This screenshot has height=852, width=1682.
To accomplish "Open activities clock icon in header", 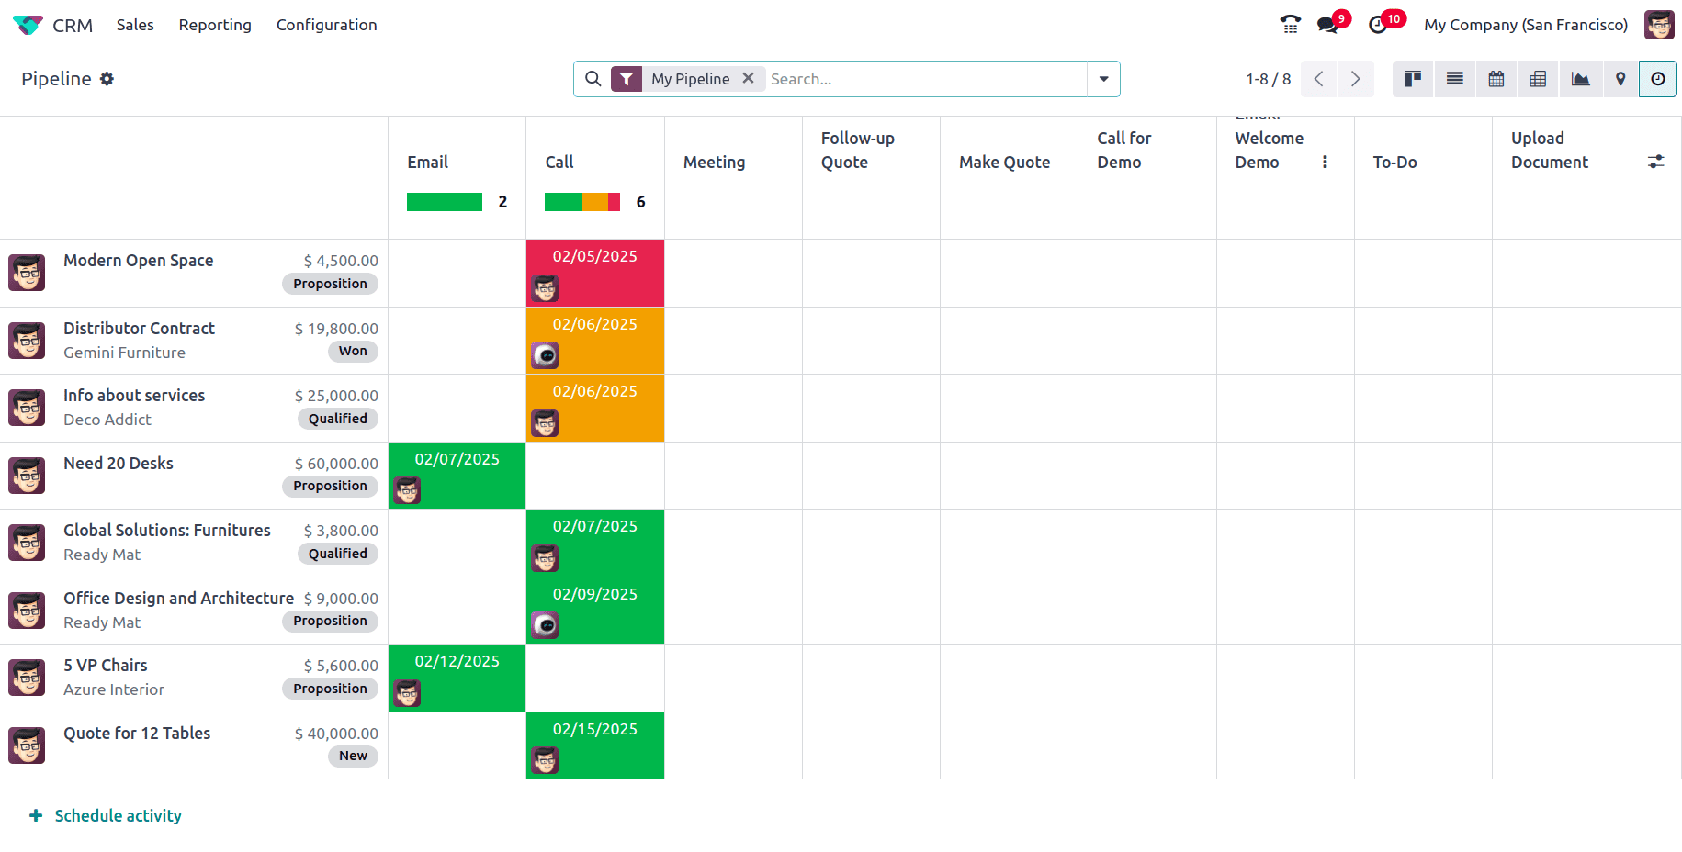I will pyautogui.click(x=1378, y=25).
